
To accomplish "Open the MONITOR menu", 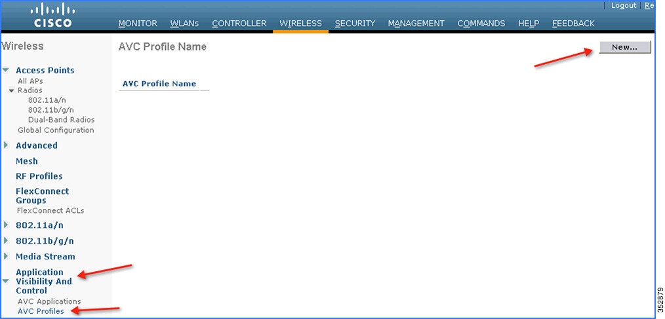I will click(138, 24).
